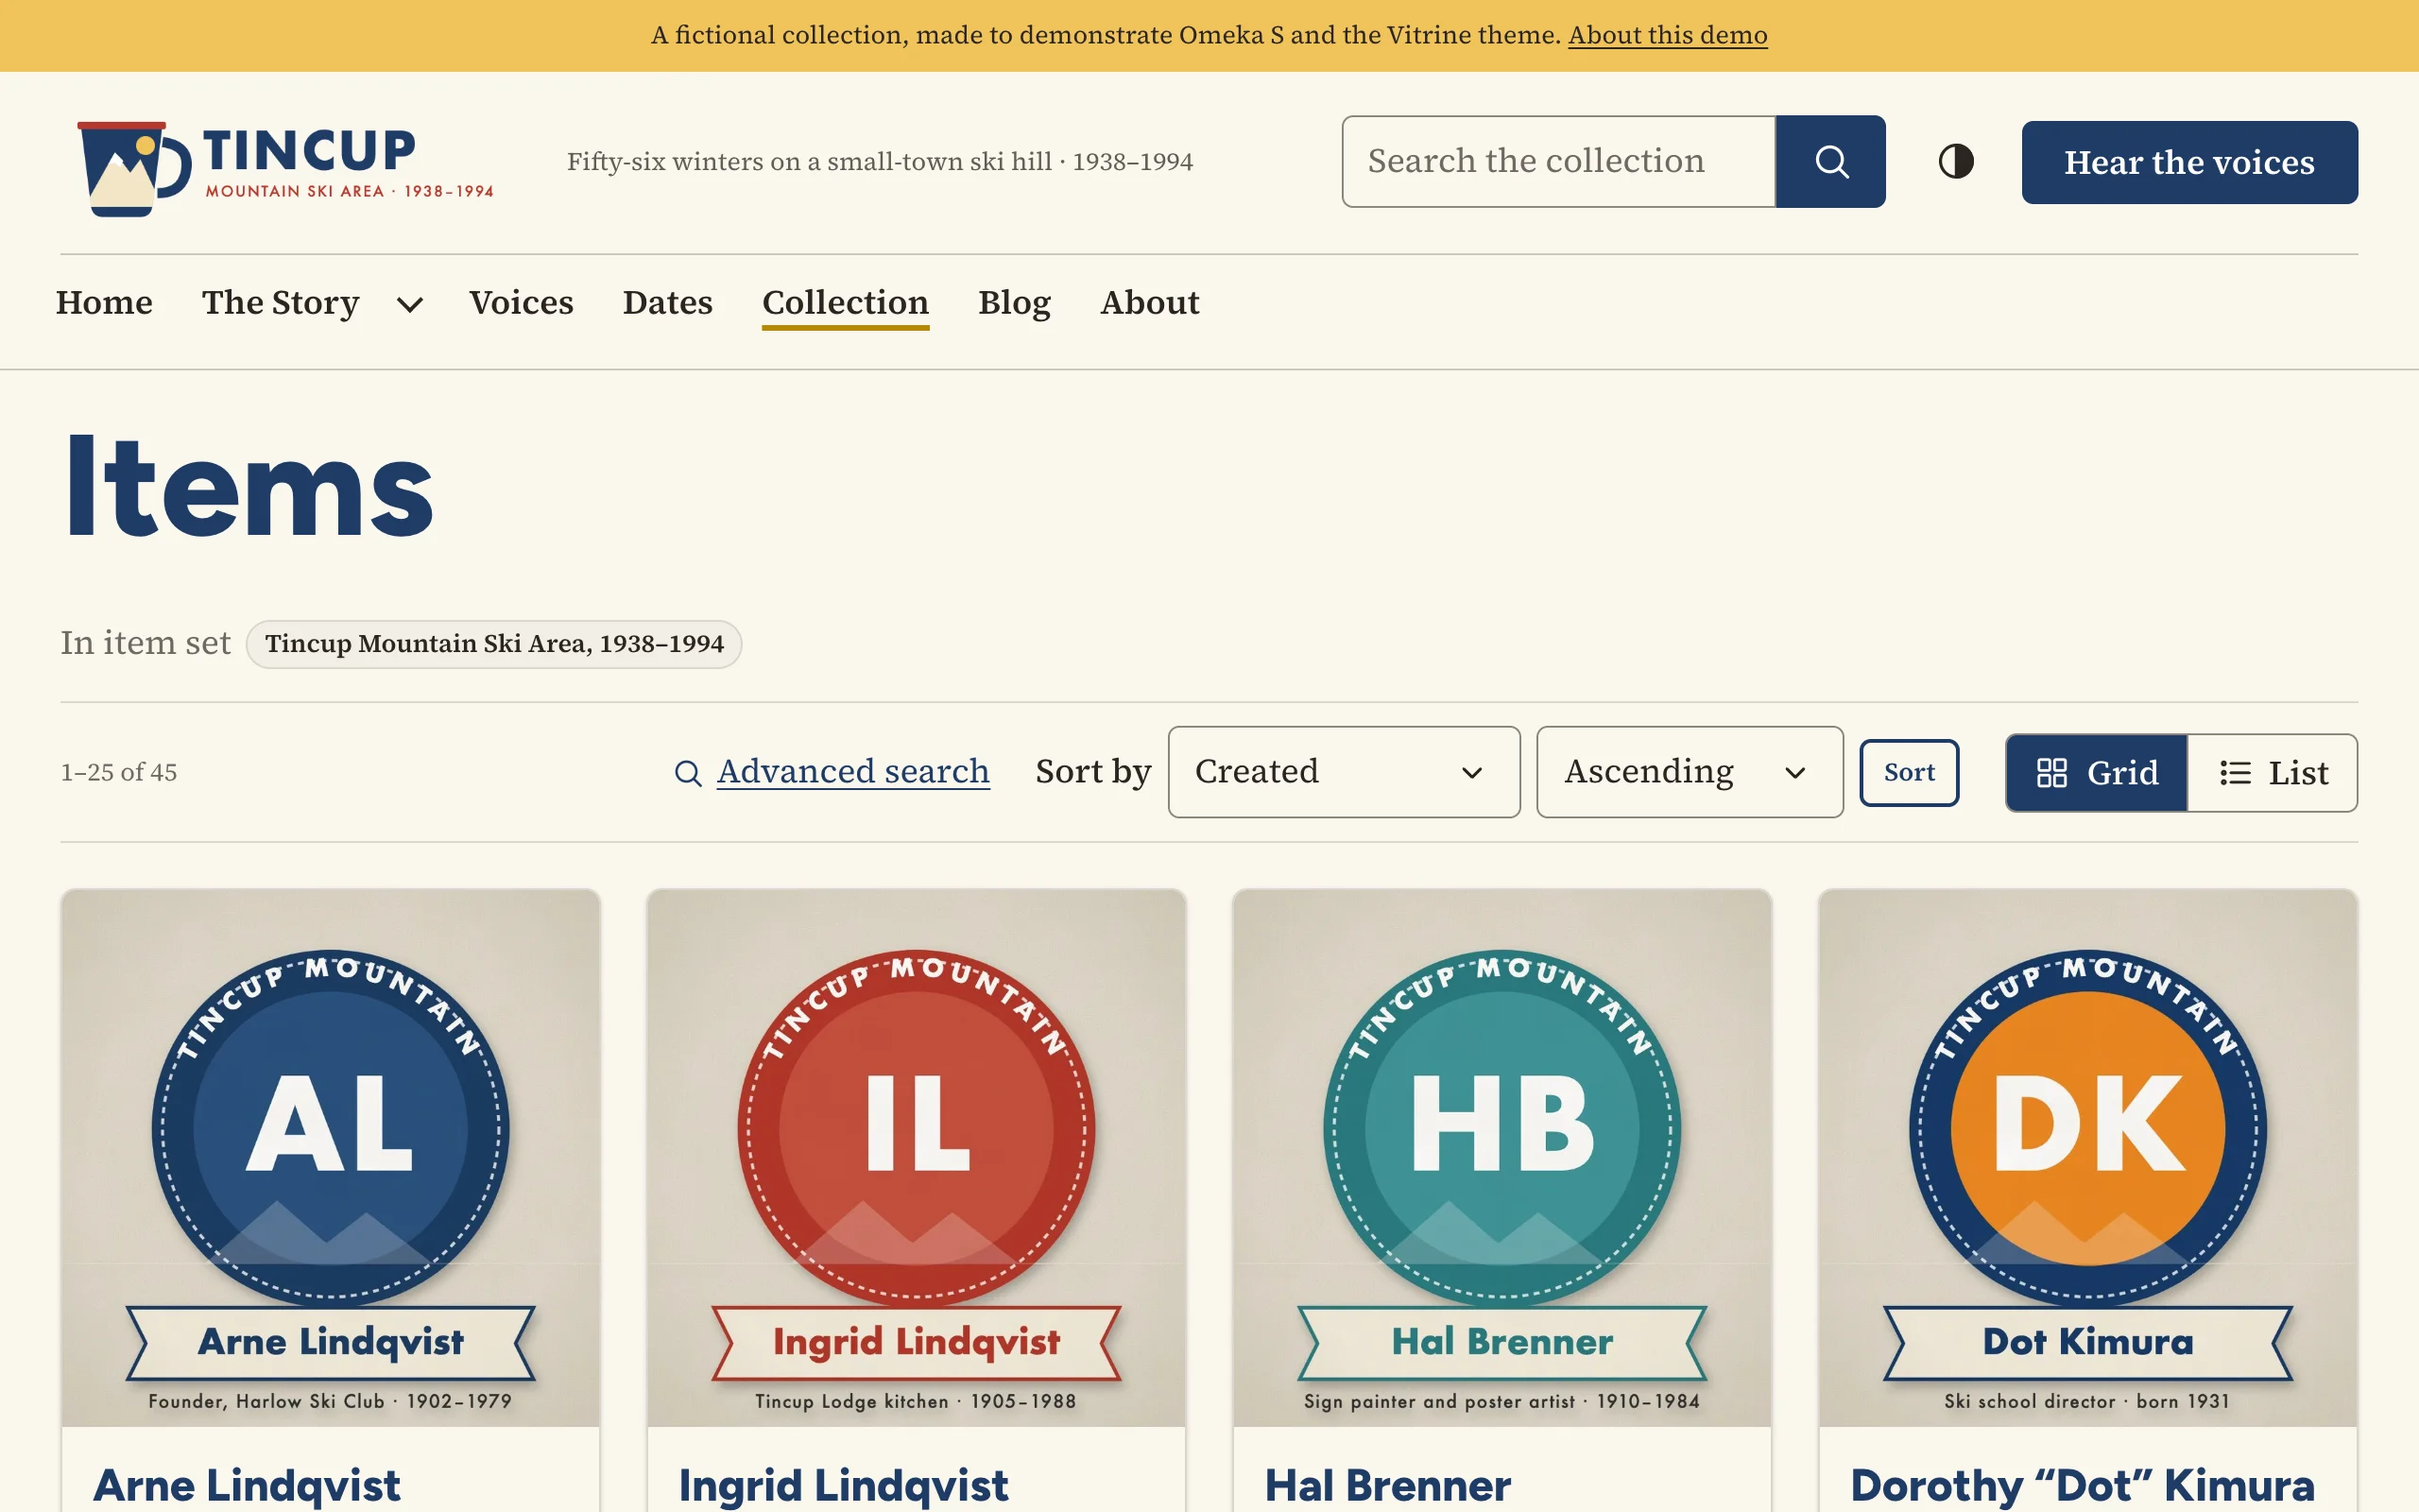Click the Sort button

(1909, 772)
